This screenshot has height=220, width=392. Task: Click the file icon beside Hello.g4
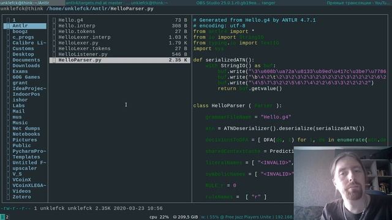click(x=55, y=20)
